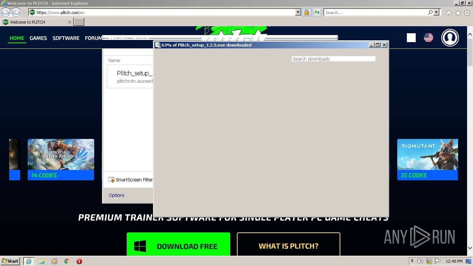Minimize the download progress window
The height and width of the screenshot is (266, 473).
[371, 45]
